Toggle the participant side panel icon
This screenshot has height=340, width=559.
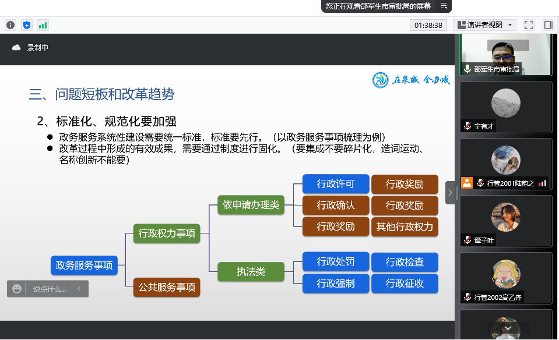pyautogui.click(x=548, y=25)
